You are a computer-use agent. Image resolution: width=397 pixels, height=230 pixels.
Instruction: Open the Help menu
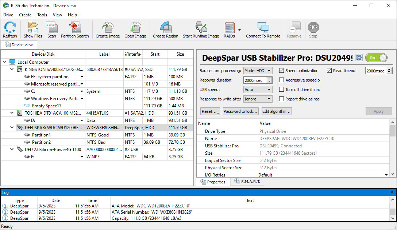tap(72, 15)
